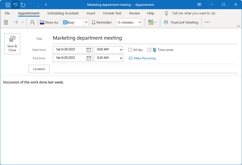The height and width of the screenshot is (165, 242).
Task: Click the Location button
Action: point(39,69)
